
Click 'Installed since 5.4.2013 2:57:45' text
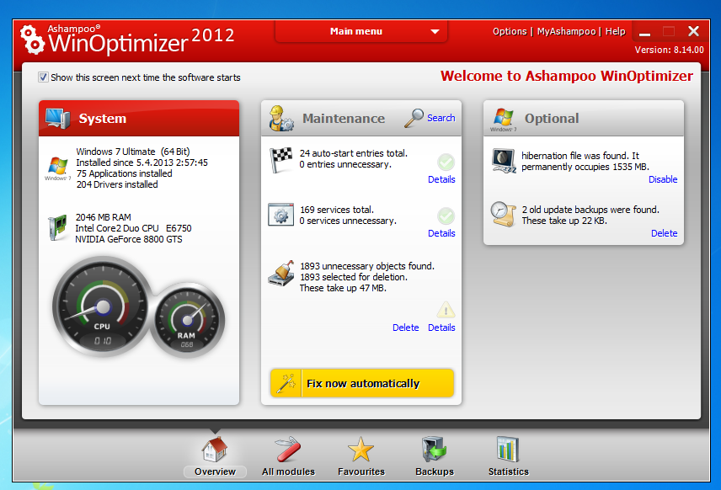[142, 162]
